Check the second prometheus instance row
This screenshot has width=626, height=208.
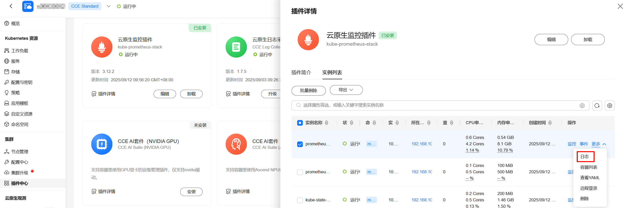click(300, 172)
